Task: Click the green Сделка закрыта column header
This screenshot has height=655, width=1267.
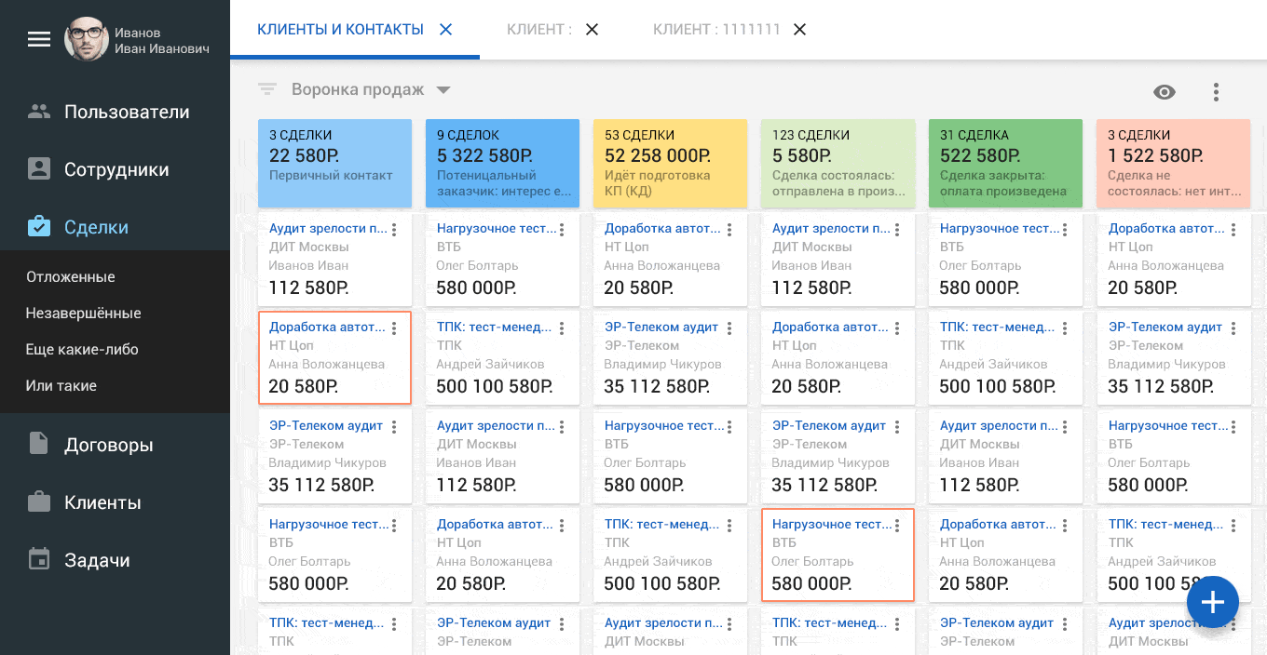Action: tap(1005, 163)
